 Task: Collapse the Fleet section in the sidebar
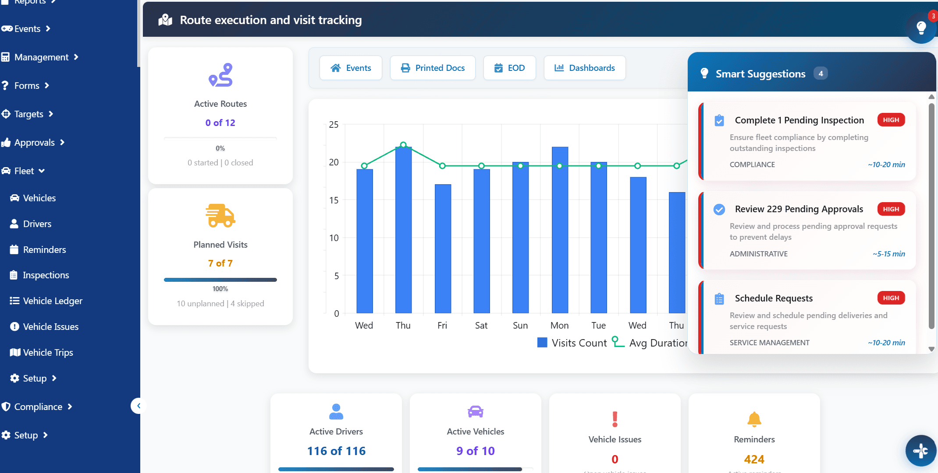coord(41,171)
